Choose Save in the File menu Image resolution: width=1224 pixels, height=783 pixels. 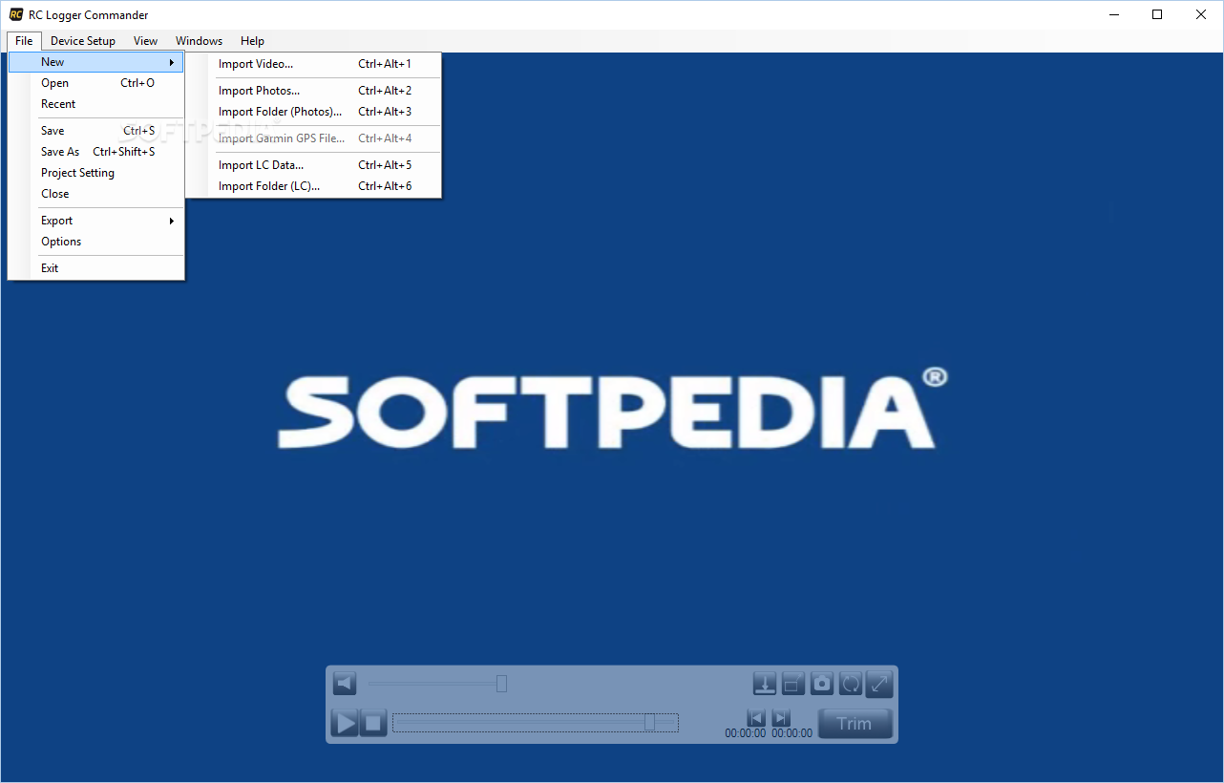[96, 131]
